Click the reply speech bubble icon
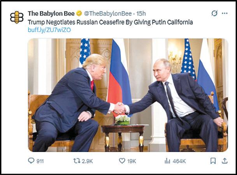Image resolution: width=237 pixels, height=175 pixels. point(31,161)
